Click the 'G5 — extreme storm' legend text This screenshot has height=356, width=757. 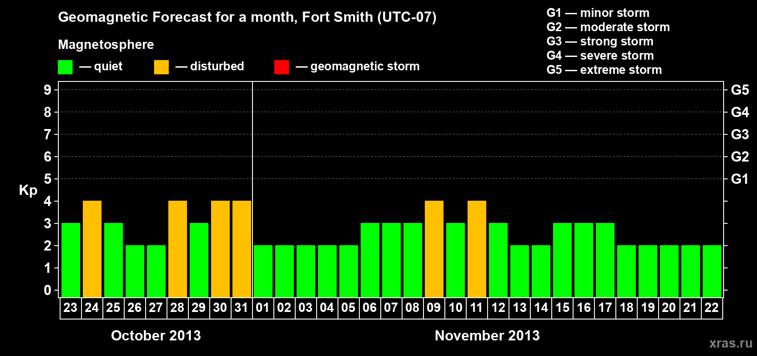(x=604, y=70)
